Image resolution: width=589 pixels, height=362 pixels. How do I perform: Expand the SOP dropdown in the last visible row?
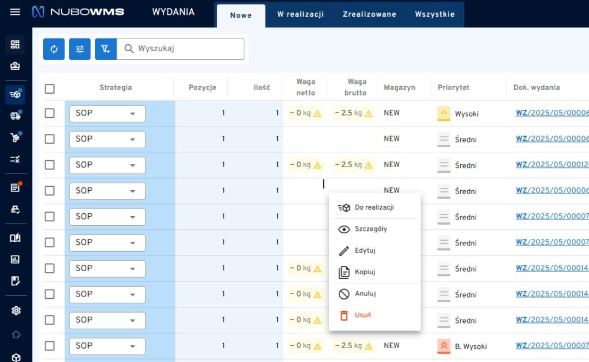(x=107, y=346)
